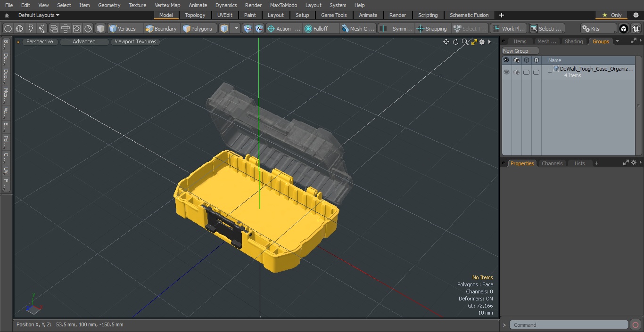Switch to the Schematic Fusion tab

pyautogui.click(x=469, y=15)
